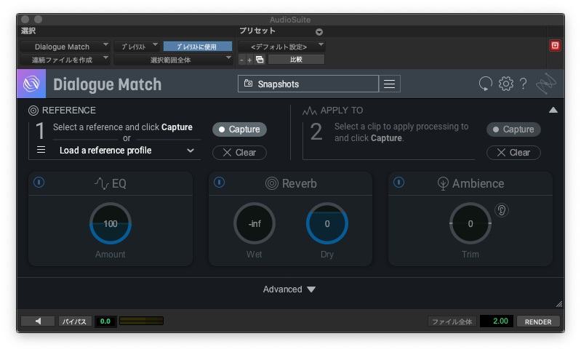The height and width of the screenshot is (352, 581).
Task: Toggle the EQ module power button
Action: [x=39, y=183]
